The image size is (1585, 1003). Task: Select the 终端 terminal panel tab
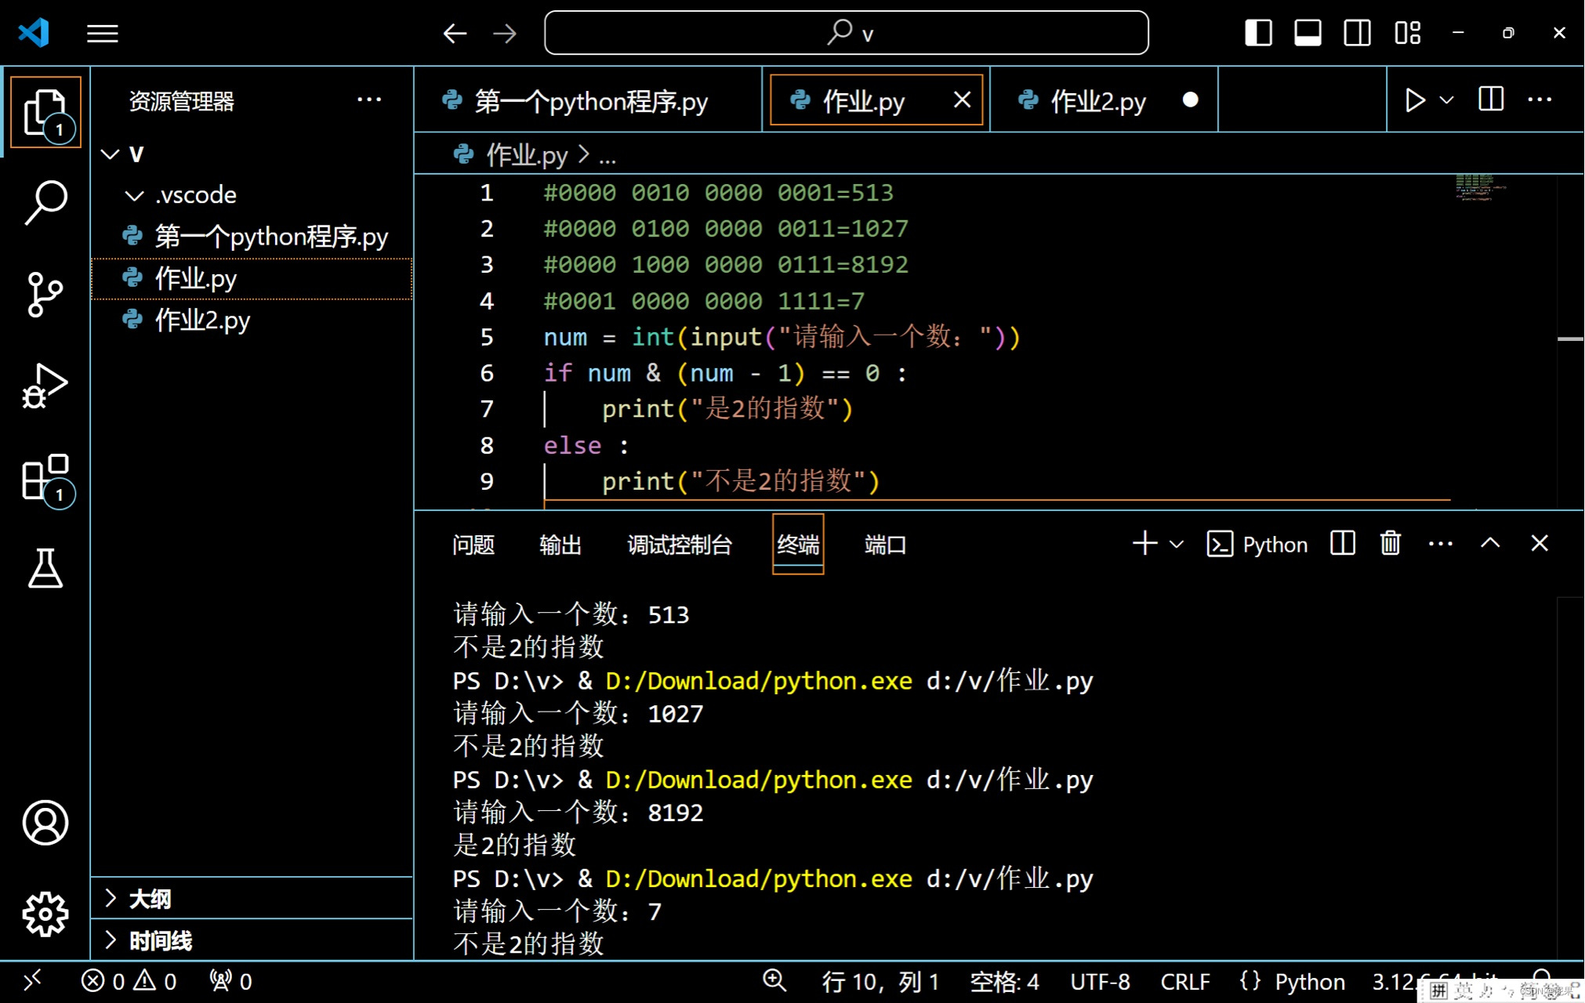(x=798, y=545)
